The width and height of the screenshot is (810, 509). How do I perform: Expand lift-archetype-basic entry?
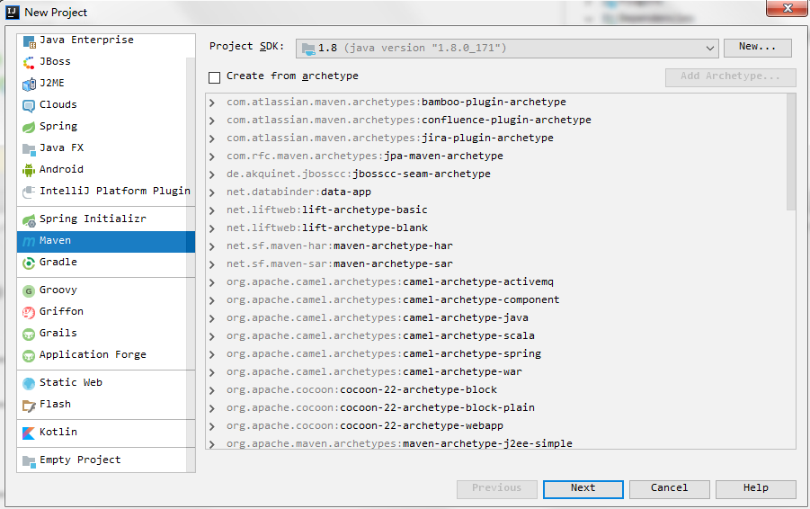pyautogui.click(x=212, y=210)
